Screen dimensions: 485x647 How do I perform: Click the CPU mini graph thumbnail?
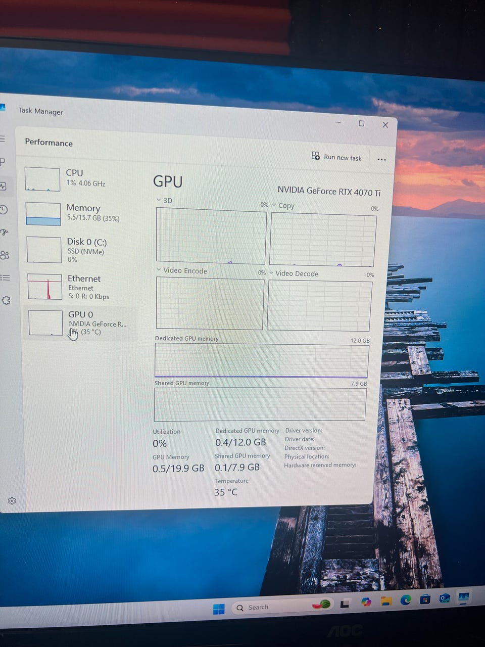click(x=42, y=179)
